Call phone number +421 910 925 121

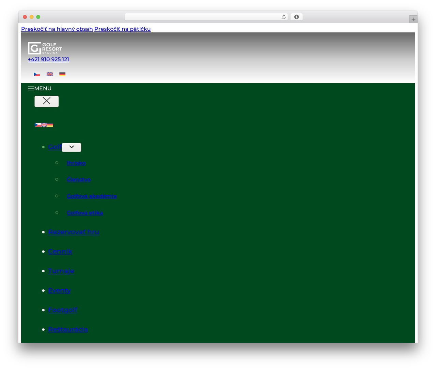click(48, 59)
